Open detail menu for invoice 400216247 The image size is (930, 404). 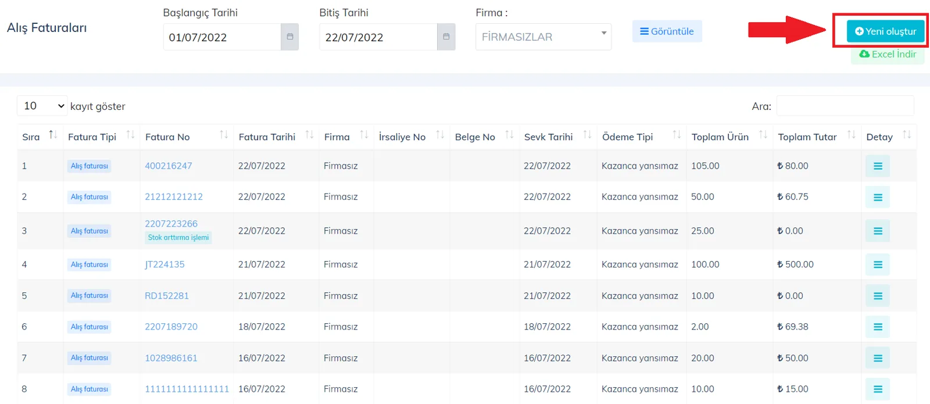pos(878,166)
